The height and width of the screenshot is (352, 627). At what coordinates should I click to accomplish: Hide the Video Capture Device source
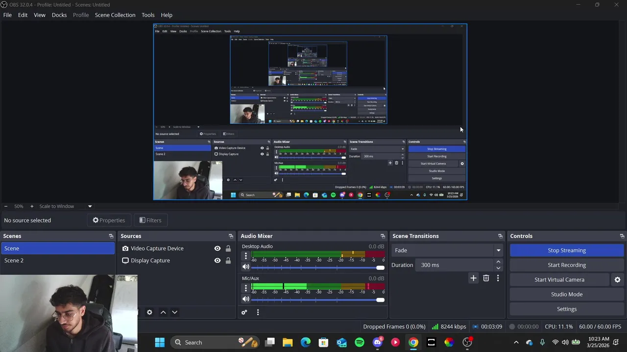click(x=217, y=248)
